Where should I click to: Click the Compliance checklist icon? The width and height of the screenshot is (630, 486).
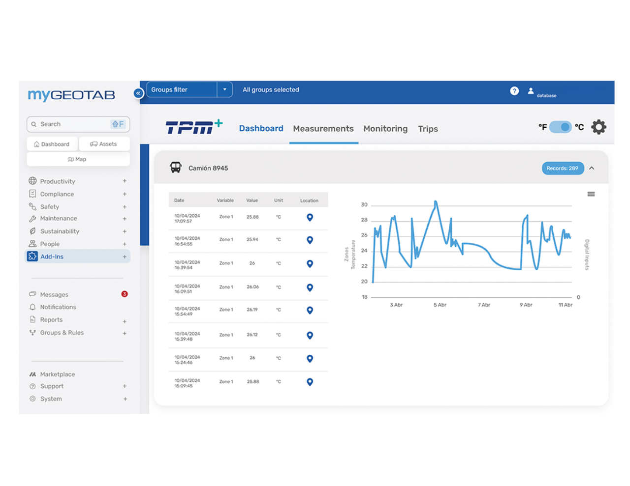click(x=32, y=194)
